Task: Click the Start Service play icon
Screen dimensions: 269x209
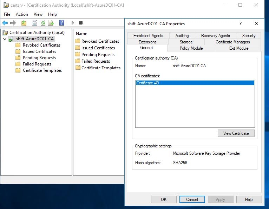Action: (x=73, y=23)
